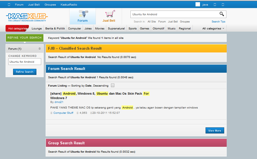The width and height of the screenshot is (257, 159).
Task: Select the Otomotif category
Action: 158,29
